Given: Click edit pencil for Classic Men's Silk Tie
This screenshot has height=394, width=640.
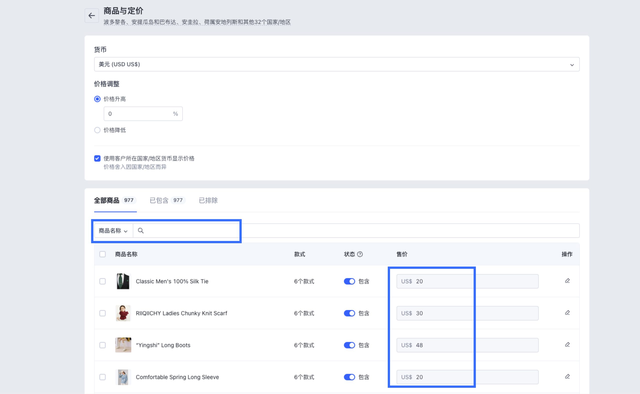Looking at the screenshot, I should [x=567, y=281].
